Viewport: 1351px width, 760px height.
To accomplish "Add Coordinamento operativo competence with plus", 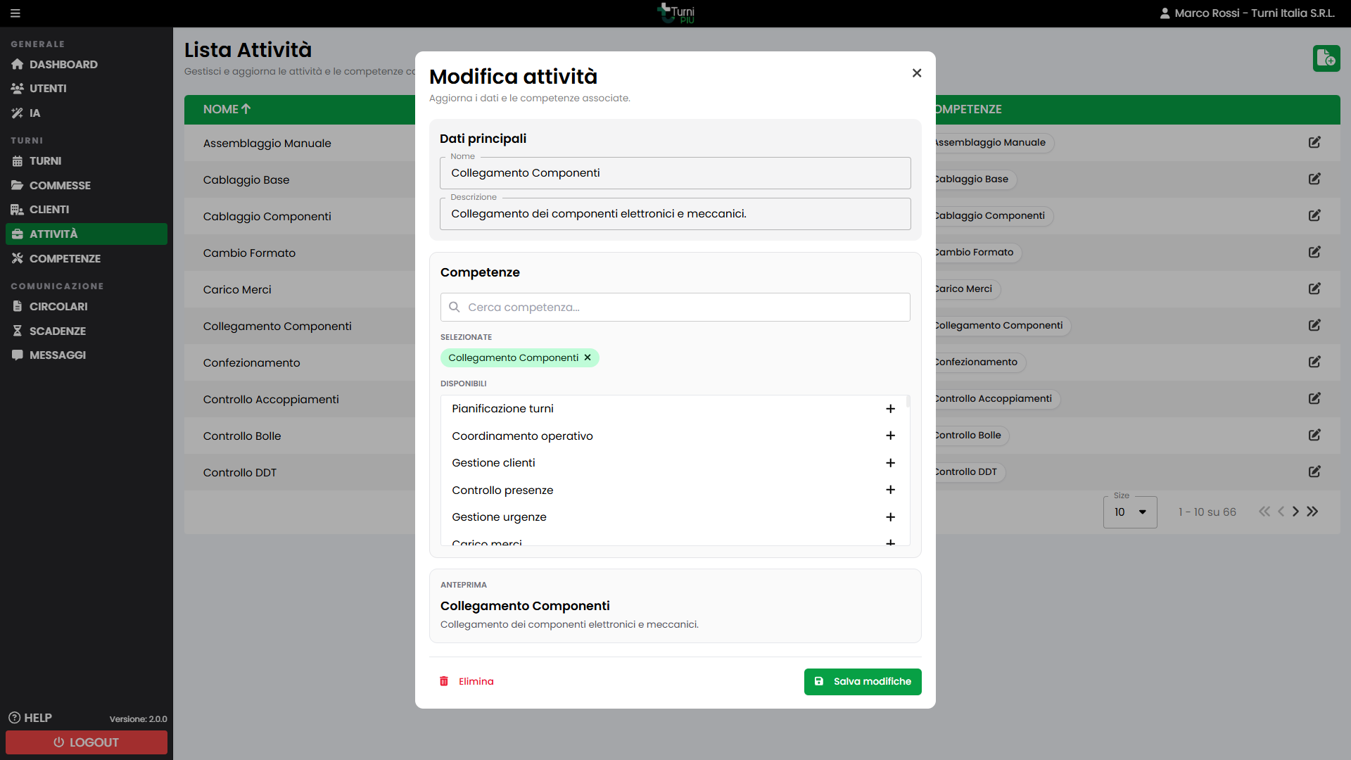I will pos(890,436).
